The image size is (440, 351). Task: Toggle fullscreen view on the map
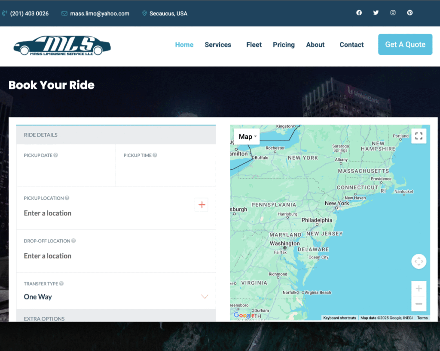[419, 136]
